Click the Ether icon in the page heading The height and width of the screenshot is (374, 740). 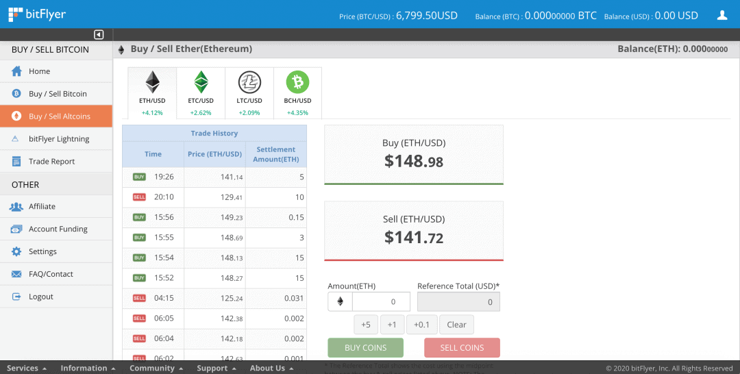pyautogui.click(x=121, y=49)
